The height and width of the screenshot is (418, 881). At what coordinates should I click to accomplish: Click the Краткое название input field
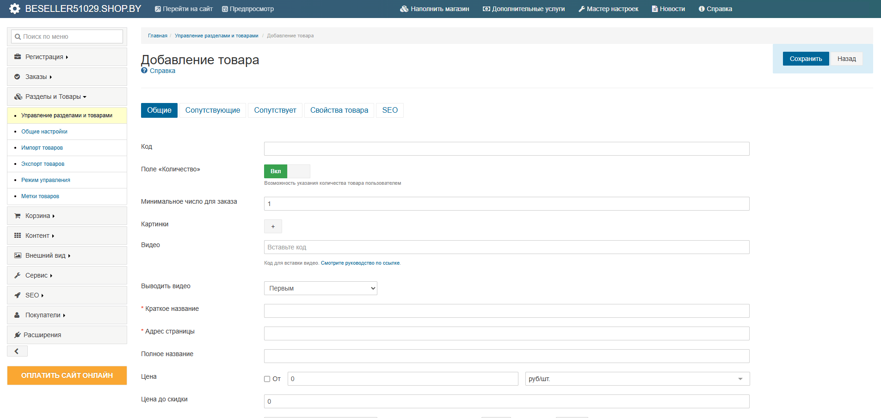(506, 311)
